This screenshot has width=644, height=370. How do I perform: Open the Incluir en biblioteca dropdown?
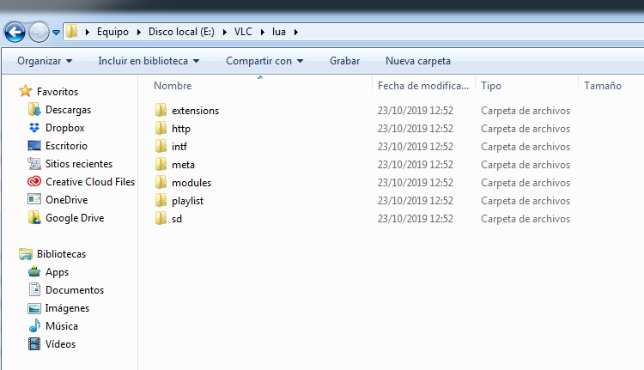[x=149, y=61]
